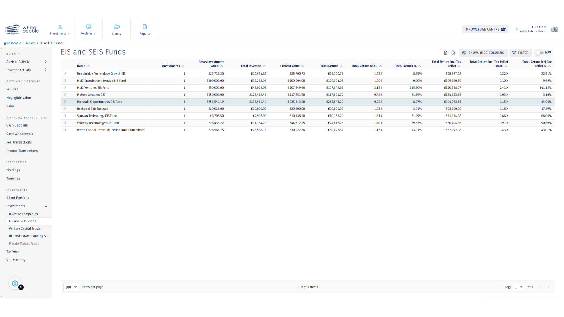Click the Dashboard home icon in breadcrumb
The height and width of the screenshot is (317, 564).
(x=5, y=43)
